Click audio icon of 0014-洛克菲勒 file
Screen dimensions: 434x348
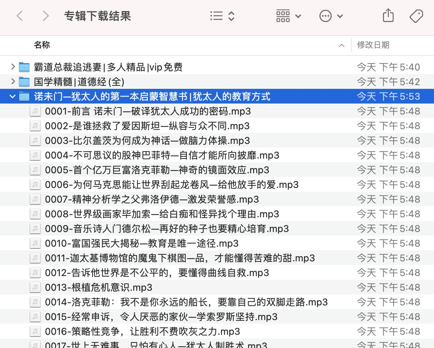35,301
